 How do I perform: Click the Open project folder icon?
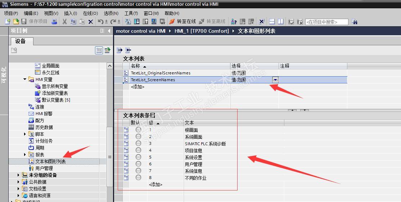[16, 22]
